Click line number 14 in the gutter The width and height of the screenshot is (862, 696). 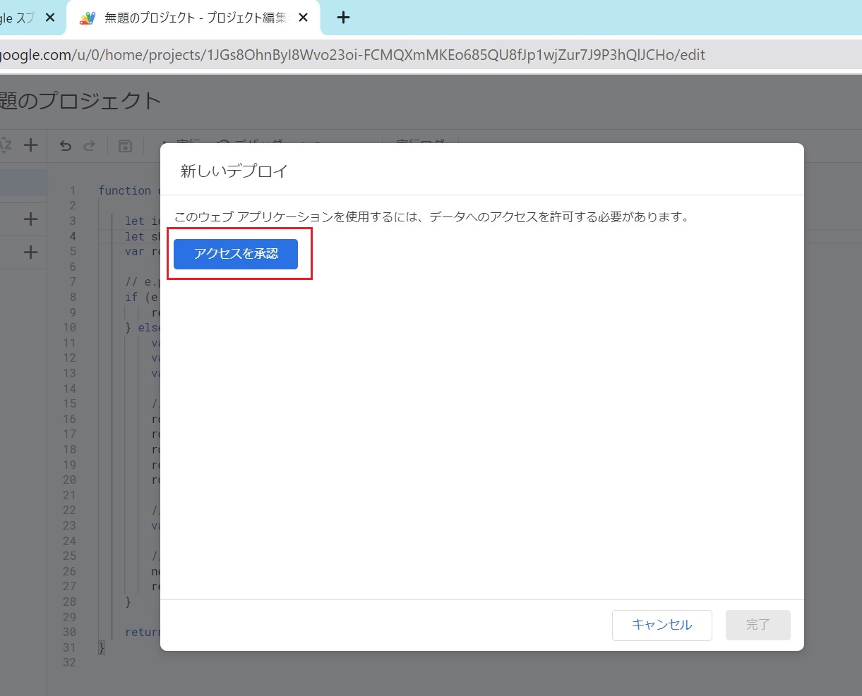click(69, 389)
